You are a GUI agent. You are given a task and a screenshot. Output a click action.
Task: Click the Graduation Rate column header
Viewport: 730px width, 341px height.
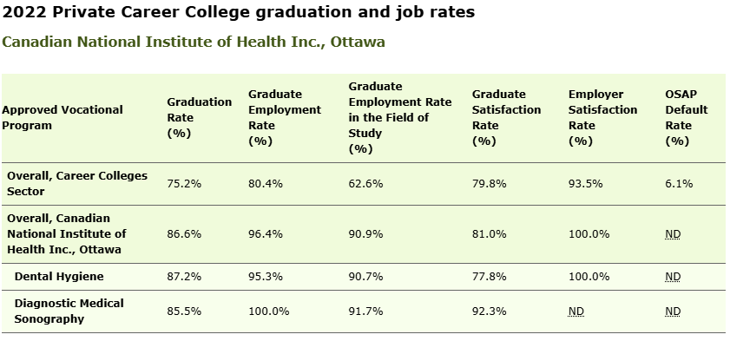[200, 118]
